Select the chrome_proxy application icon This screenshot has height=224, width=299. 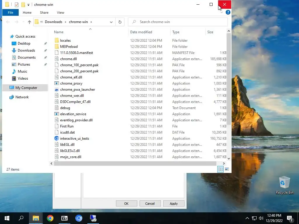(56, 83)
